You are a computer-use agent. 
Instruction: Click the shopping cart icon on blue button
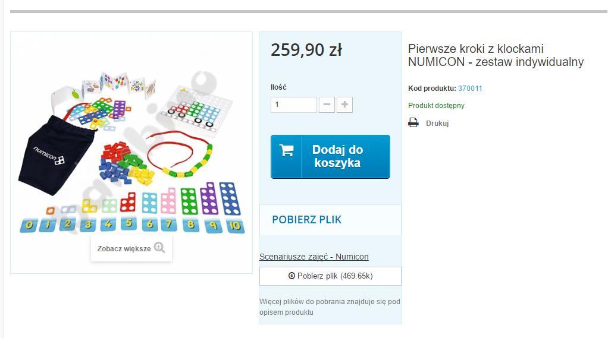click(x=287, y=150)
